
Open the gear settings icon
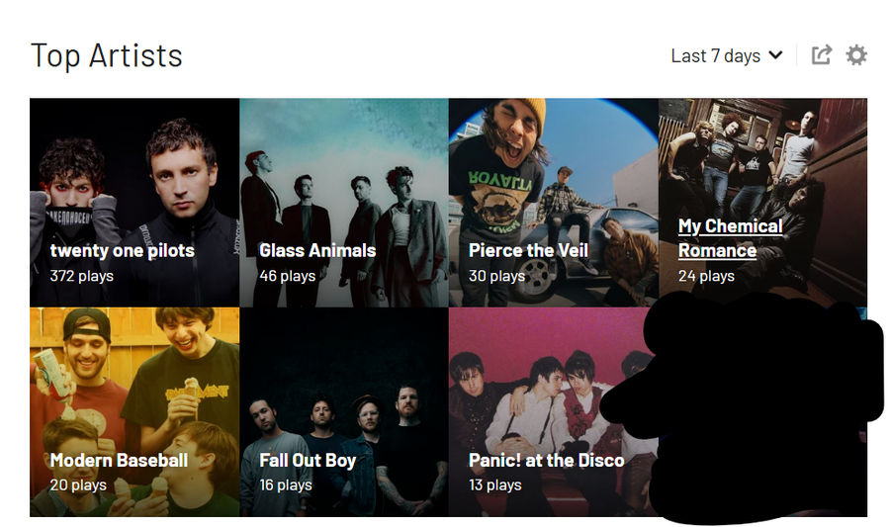[x=856, y=55]
